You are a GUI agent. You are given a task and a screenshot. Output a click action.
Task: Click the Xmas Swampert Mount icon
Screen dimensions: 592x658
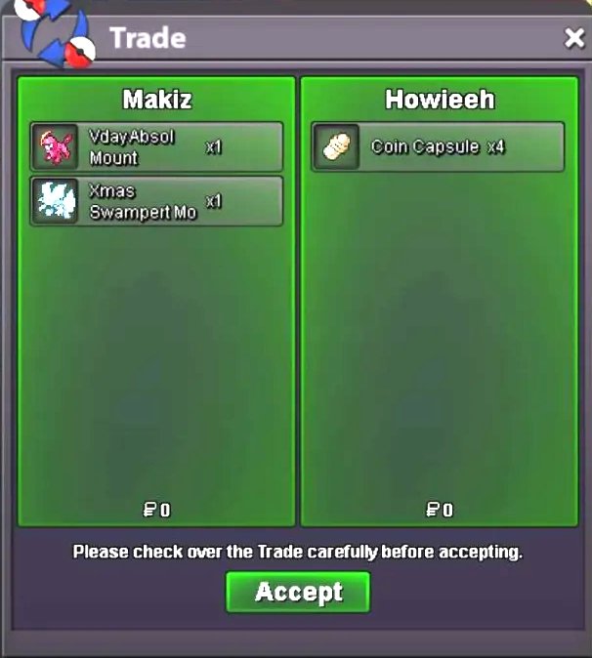pos(55,201)
